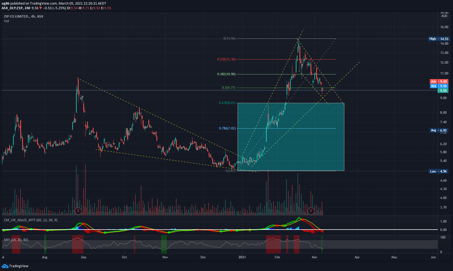Click the 2021 label on time axis
The width and height of the screenshot is (453, 271).
coord(242,257)
